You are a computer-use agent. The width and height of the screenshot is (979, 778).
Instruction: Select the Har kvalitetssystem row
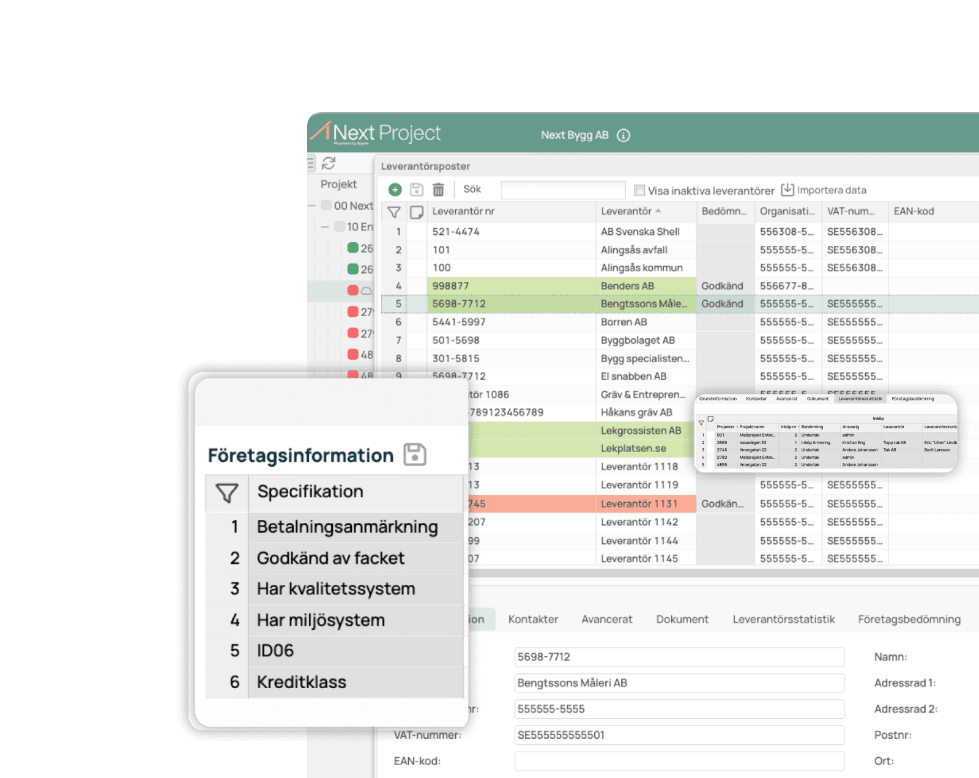[334, 589]
